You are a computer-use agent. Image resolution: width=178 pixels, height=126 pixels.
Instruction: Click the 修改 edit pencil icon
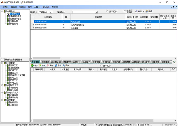(x=40, y=66)
